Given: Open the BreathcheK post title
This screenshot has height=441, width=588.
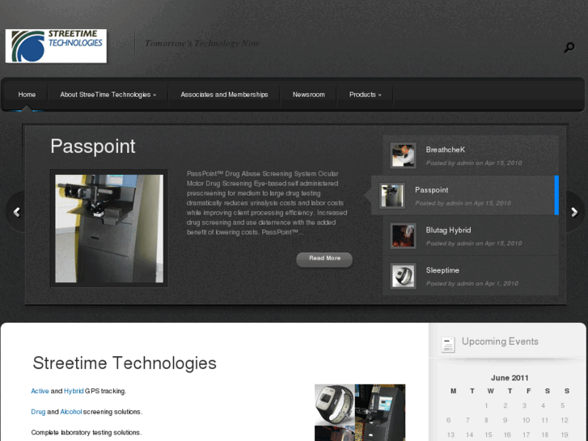Looking at the screenshot, I should click(x=445, y=150).
